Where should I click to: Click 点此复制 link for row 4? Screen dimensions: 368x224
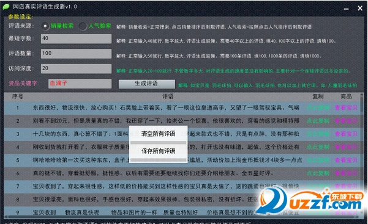click(x=318, y=147)
